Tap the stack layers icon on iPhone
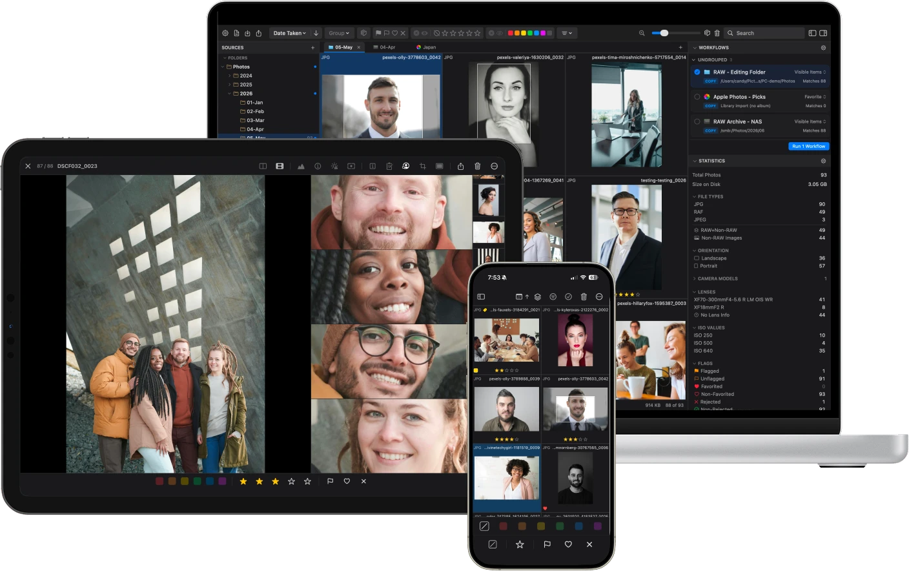The height and width of the screenshot is (571, 909). [538, 296]
